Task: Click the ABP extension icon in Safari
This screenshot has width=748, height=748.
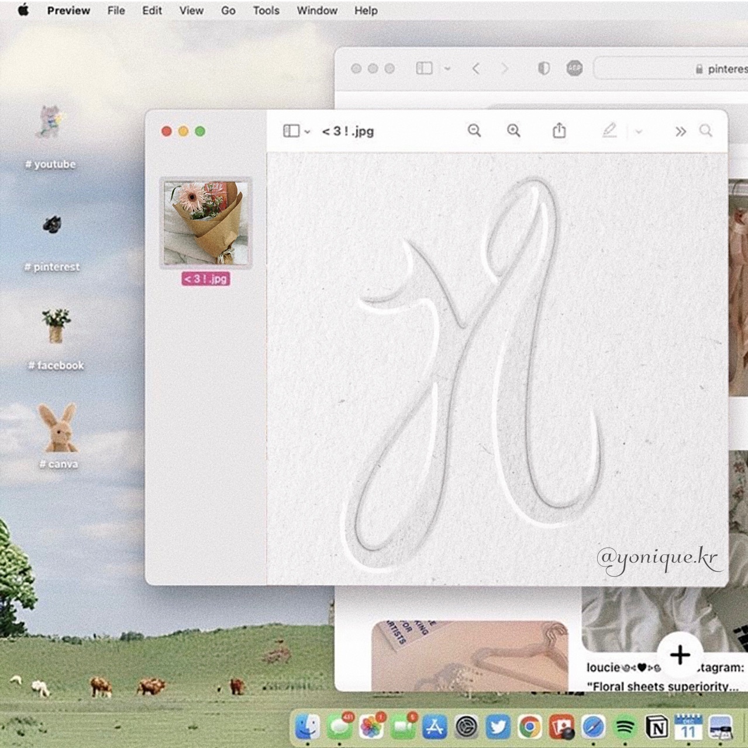Action: pos(574,68)
